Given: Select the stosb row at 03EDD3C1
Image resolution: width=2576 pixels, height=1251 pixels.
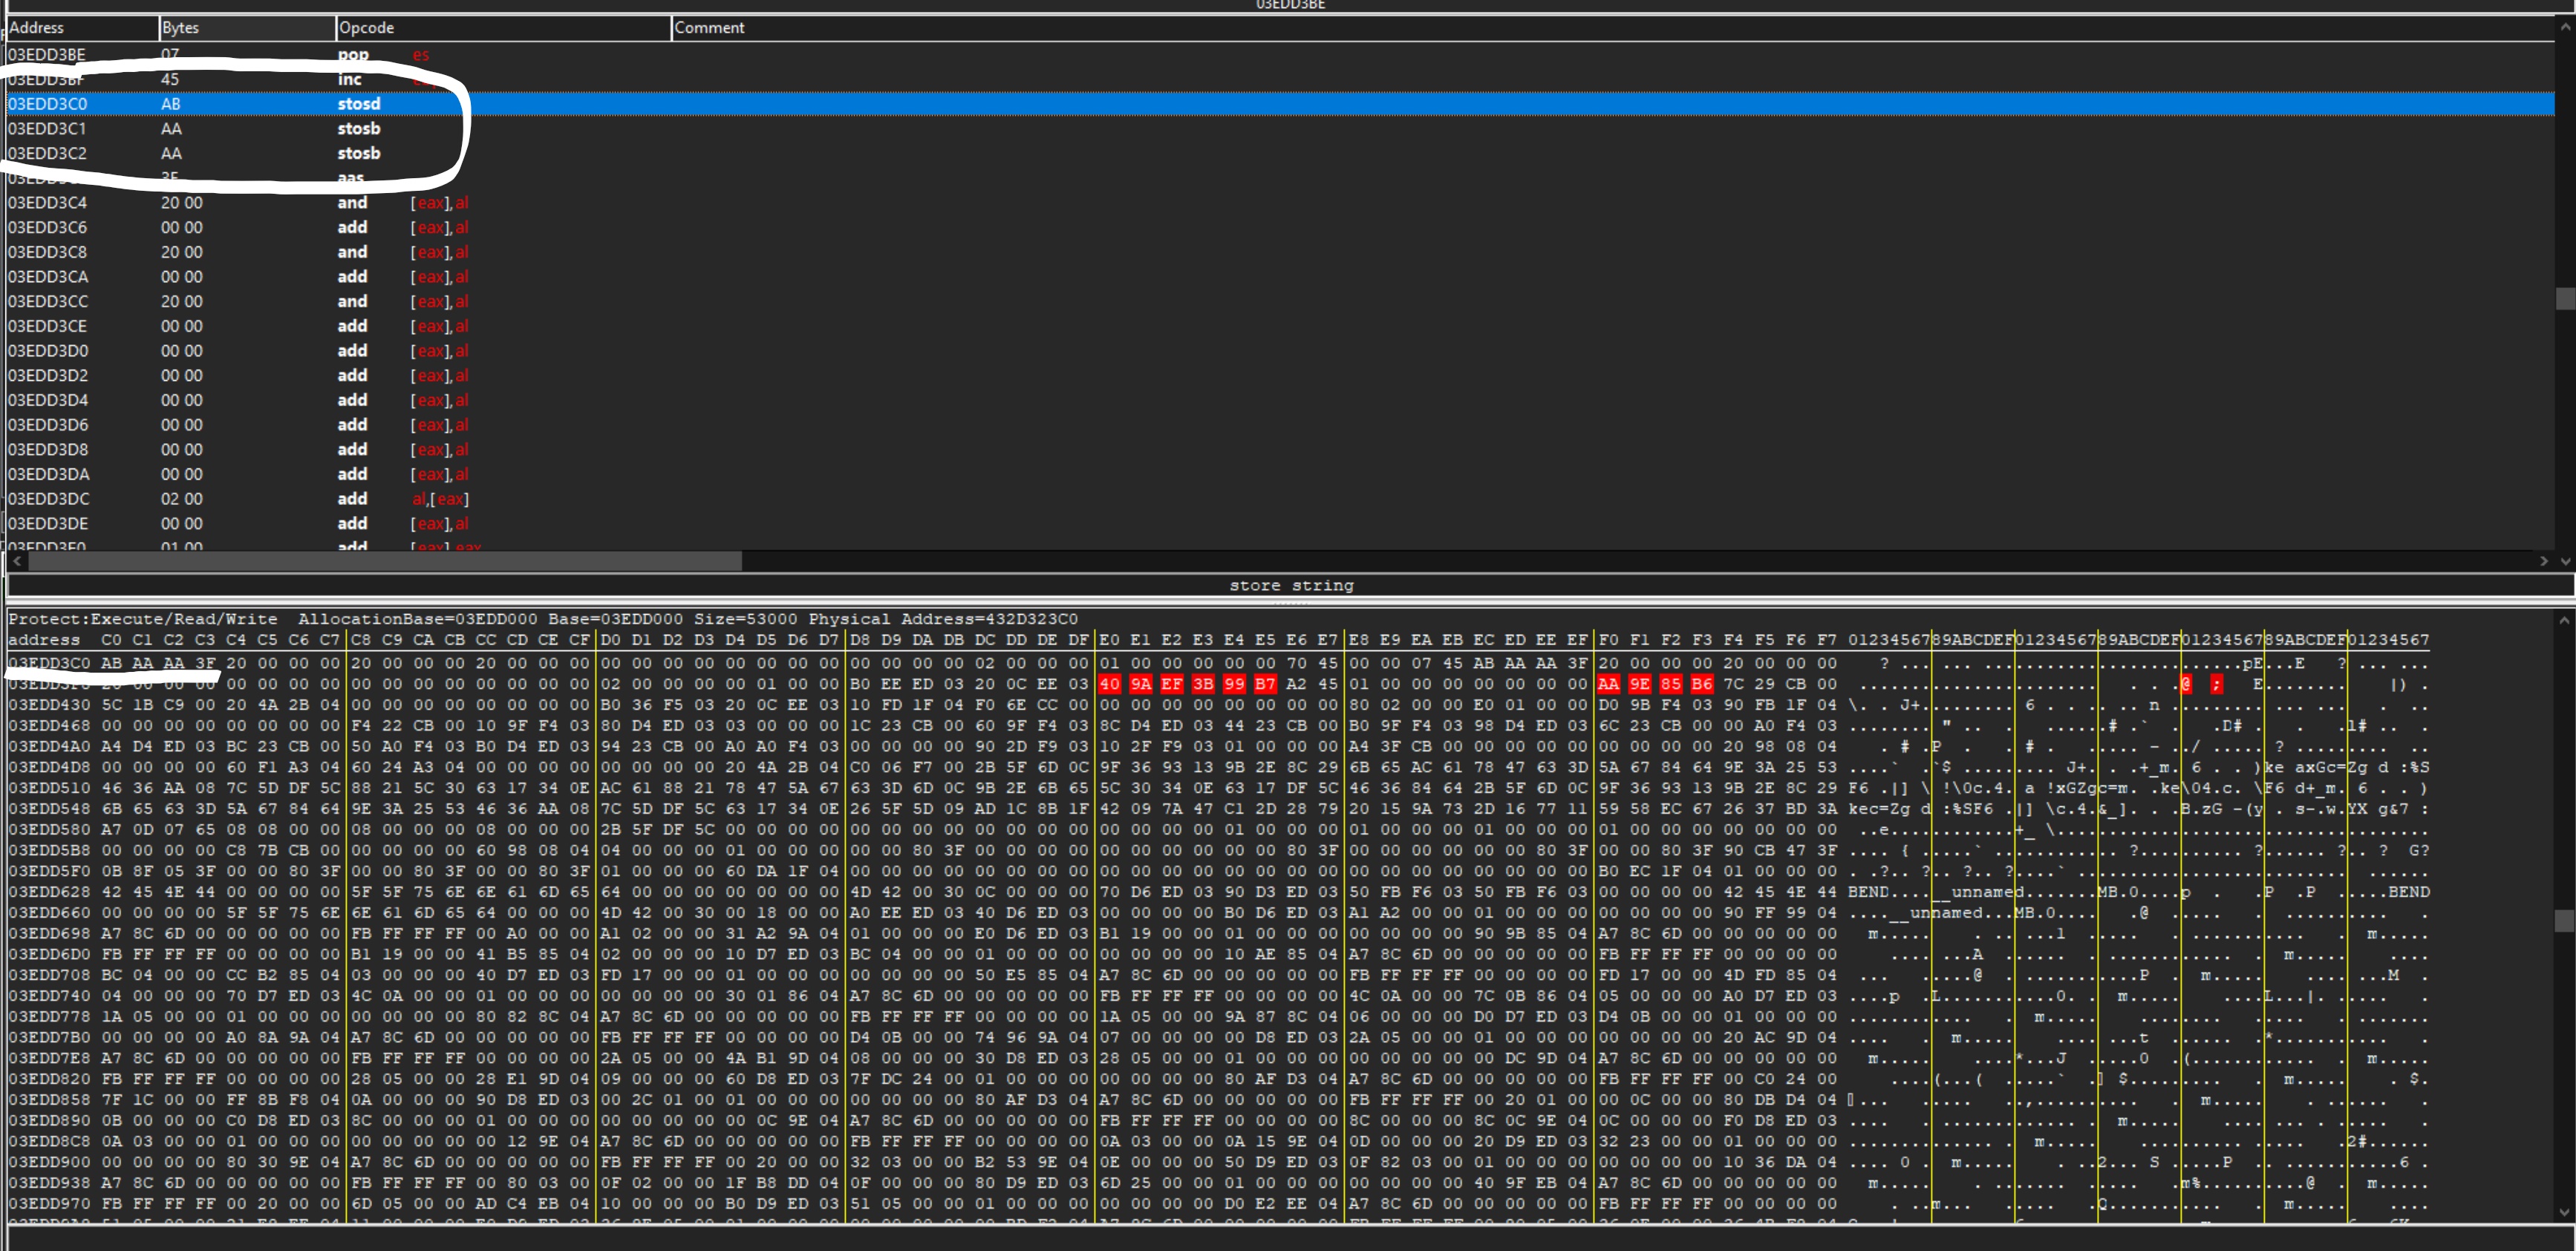Looking at the screenshot, I should coord(358,129).
